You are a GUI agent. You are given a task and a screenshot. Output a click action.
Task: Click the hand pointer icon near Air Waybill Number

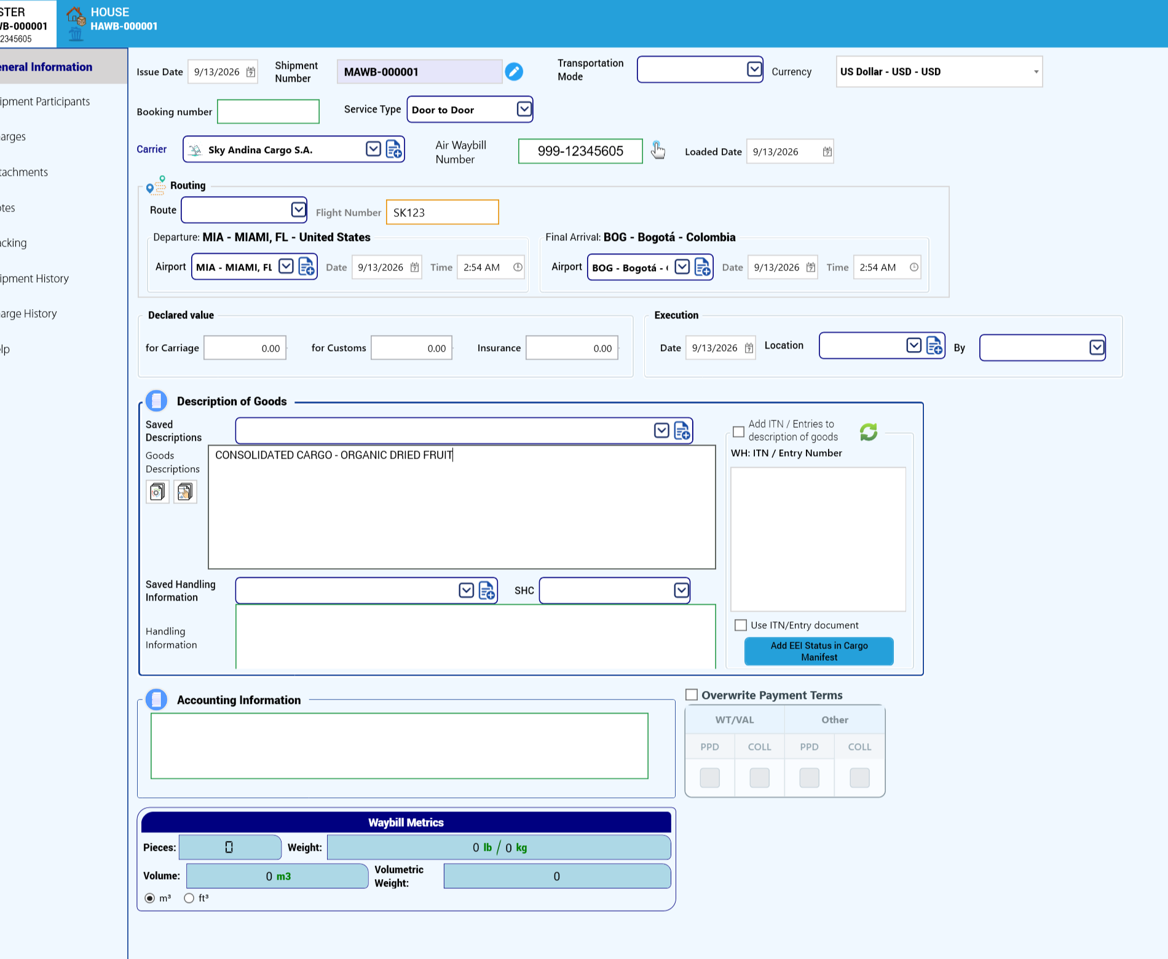coord(658,150)
